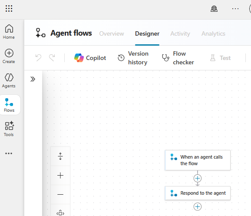Open Agents in the sidebar

point(9,80)
